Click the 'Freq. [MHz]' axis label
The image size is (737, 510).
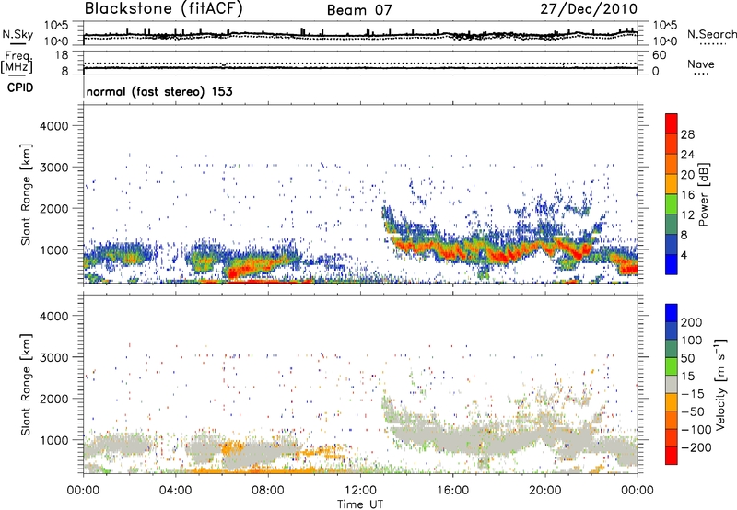pos(18,62)
